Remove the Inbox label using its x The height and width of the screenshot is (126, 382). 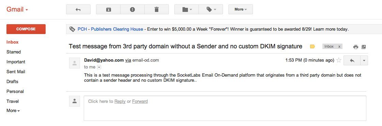point(339,47)
